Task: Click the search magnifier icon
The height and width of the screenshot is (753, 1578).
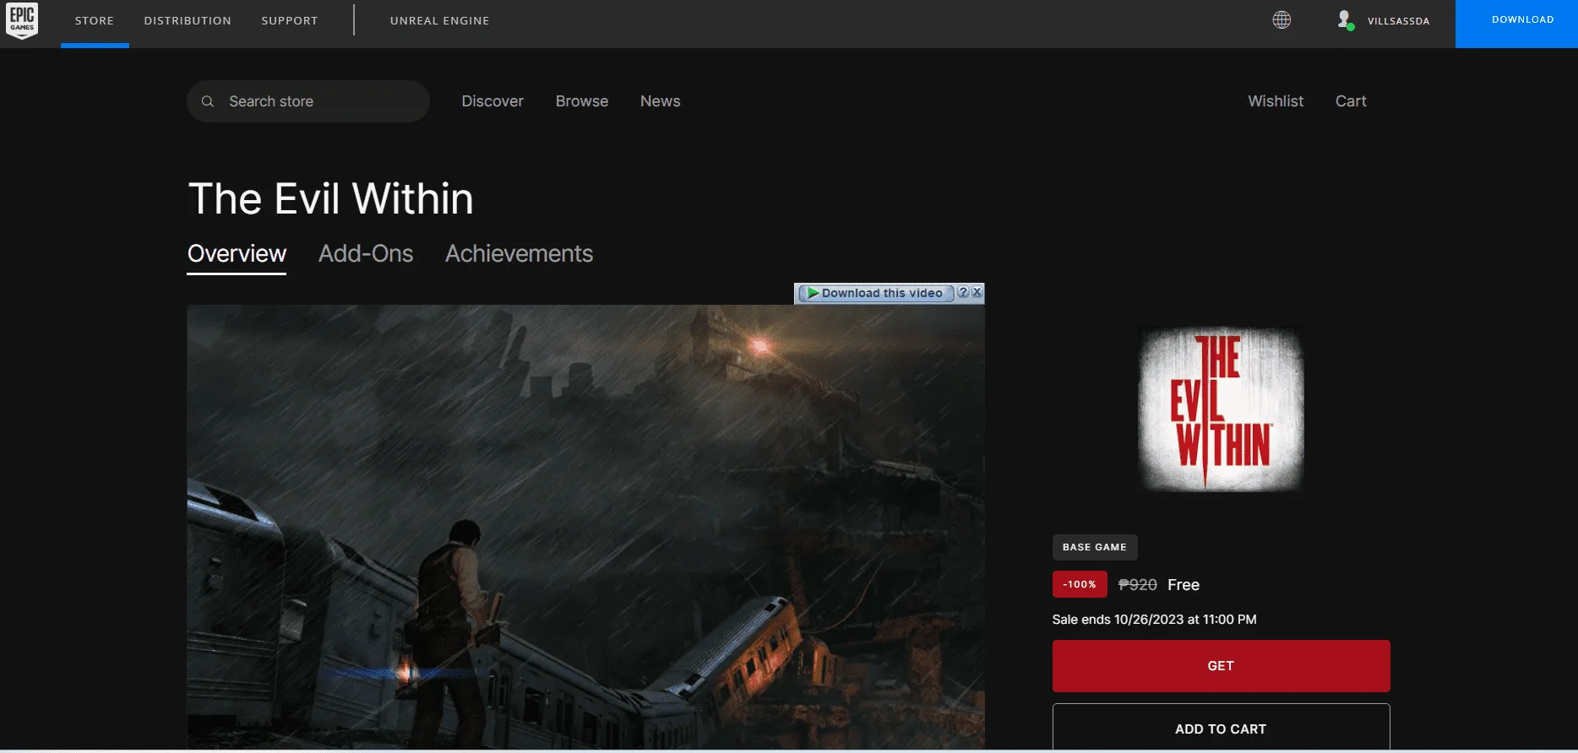Action: tap(208, 101)
